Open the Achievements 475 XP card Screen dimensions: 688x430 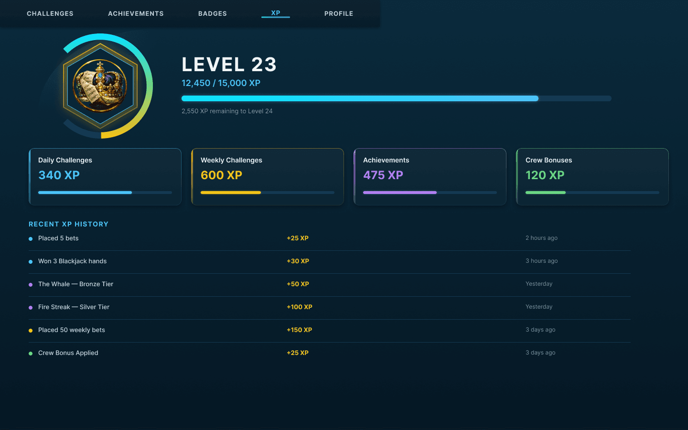(430, 177)
